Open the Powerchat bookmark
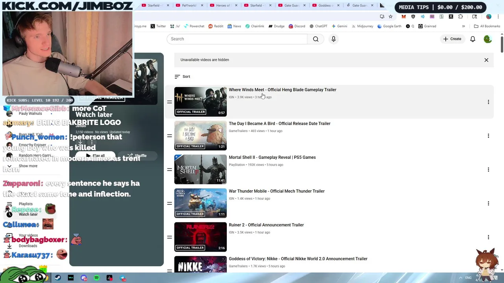Image resolution: width=504 pixels, height=283 pixels. (194, 26)
